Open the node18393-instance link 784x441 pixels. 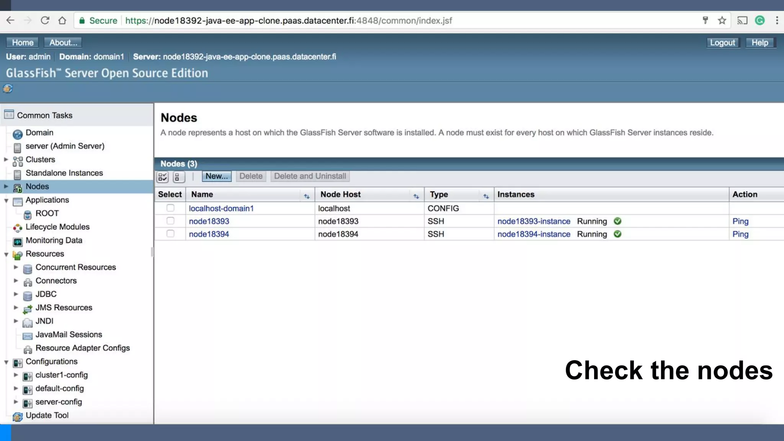pyautogui.click(x=534, y=221)
